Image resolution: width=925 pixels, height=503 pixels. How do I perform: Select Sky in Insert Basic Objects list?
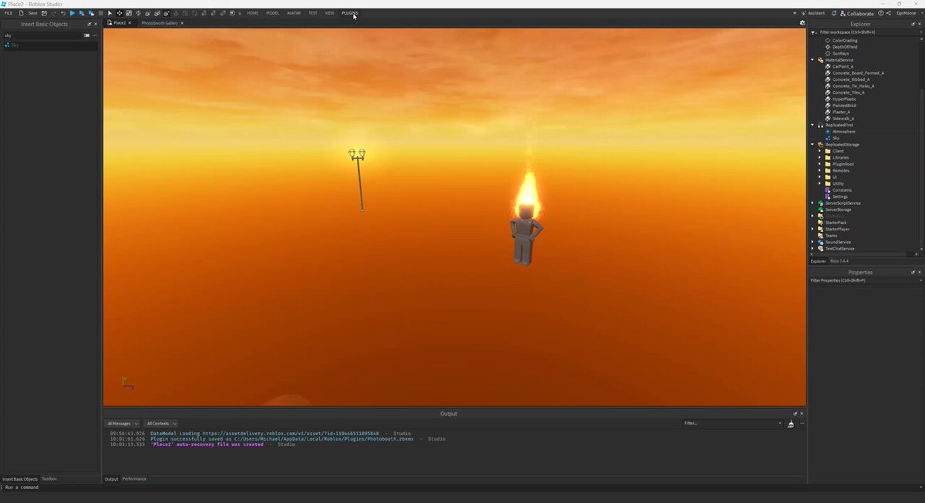pyautogui.click(x=49, y=45)
